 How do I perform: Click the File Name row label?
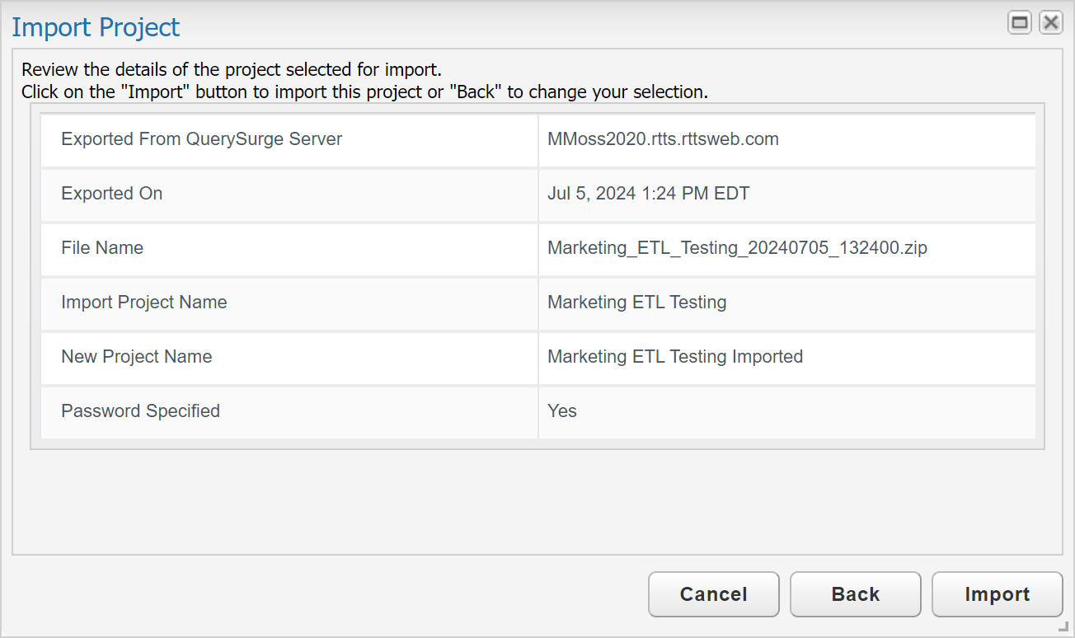pyautogui.click(x=102, y=248)
